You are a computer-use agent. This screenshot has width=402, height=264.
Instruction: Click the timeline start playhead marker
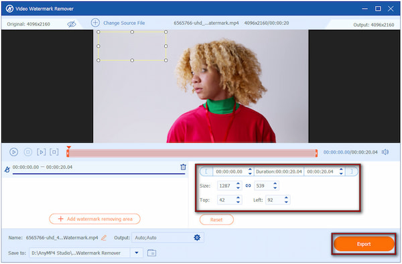tap(68, 148)
